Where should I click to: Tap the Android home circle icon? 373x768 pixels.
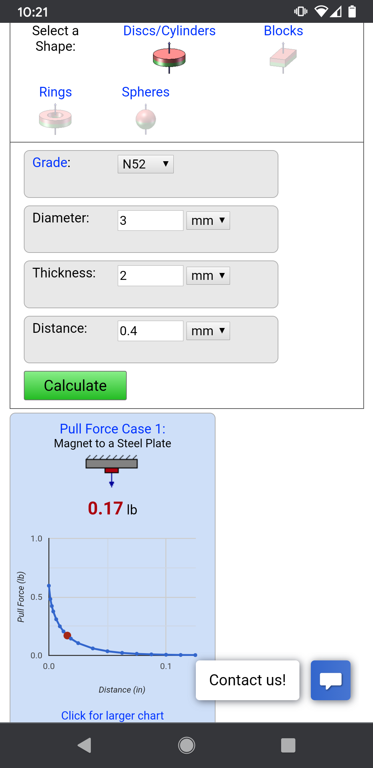click(186, 745)
